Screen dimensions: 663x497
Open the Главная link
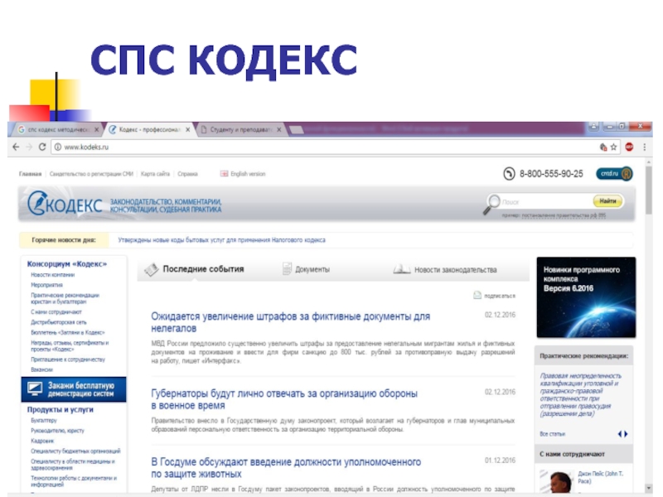(30, 174)
